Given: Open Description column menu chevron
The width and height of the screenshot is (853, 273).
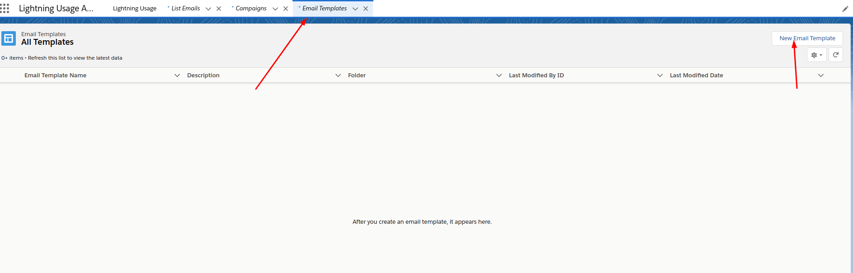Looking at the screenshot, I should [338, 75].
